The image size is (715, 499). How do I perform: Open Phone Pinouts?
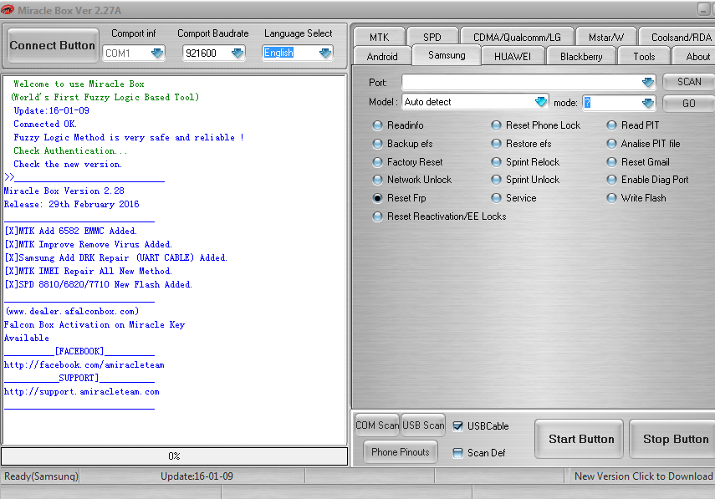pos(401,452)
